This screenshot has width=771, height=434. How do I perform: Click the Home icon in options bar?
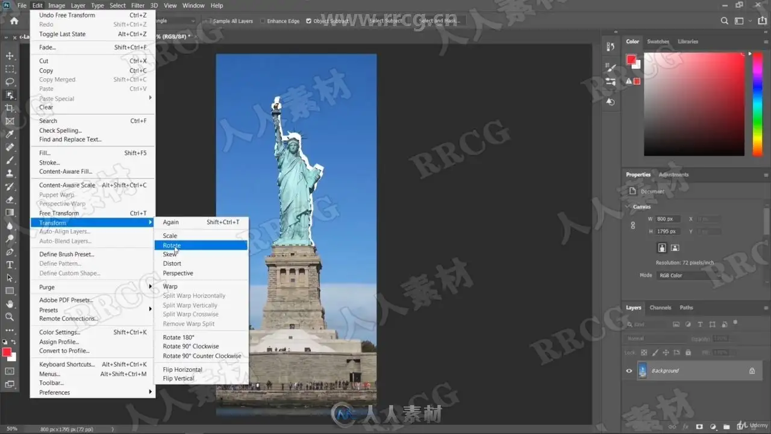click(14, 20)
